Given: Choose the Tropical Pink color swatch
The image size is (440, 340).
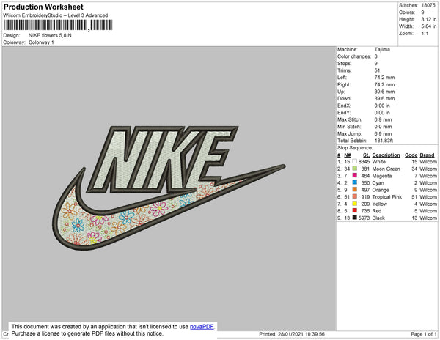Looking at the screenshot, I should coord(355,196).
